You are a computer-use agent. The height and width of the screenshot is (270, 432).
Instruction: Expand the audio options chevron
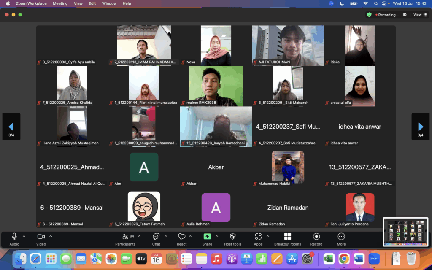pos(24,236)
